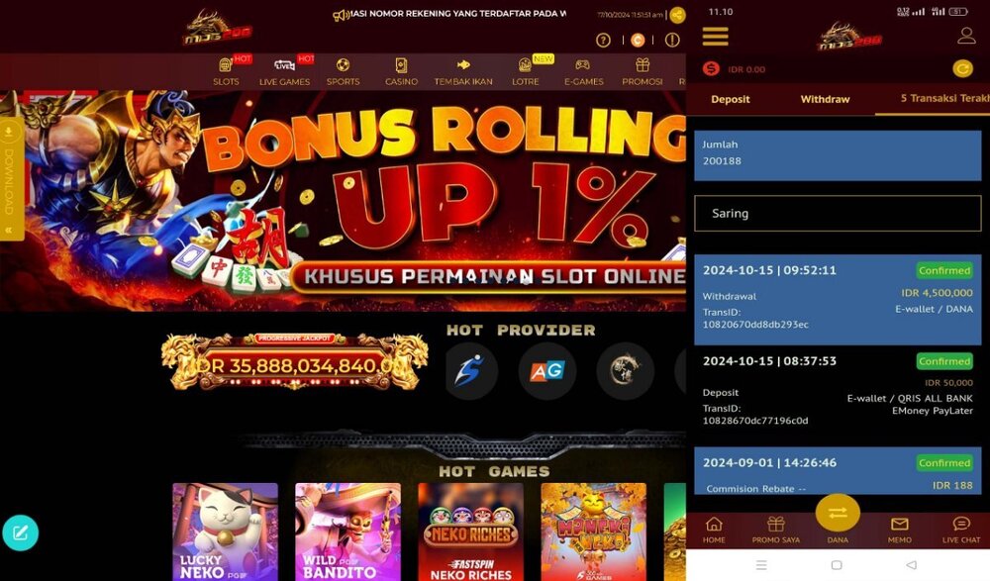Viewport: 990px width, 581px height.
Task: Open the MEMO envelope in bottom bar
Action: 899,530
